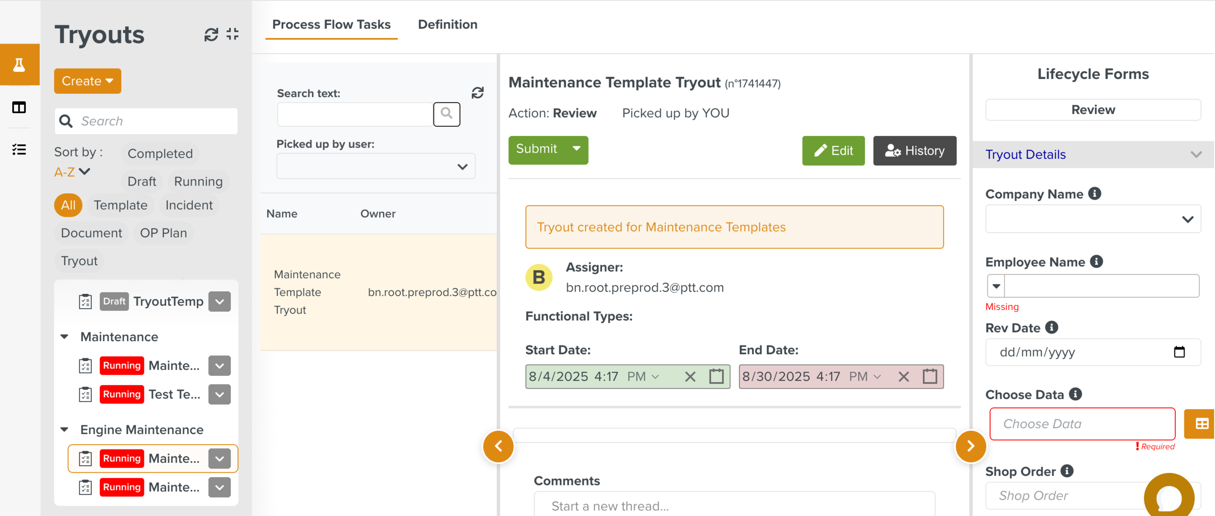Viewport: 1215px width, 516px height.
Task: Open the Picked up by user dropdown
Action: pos(375,166)
